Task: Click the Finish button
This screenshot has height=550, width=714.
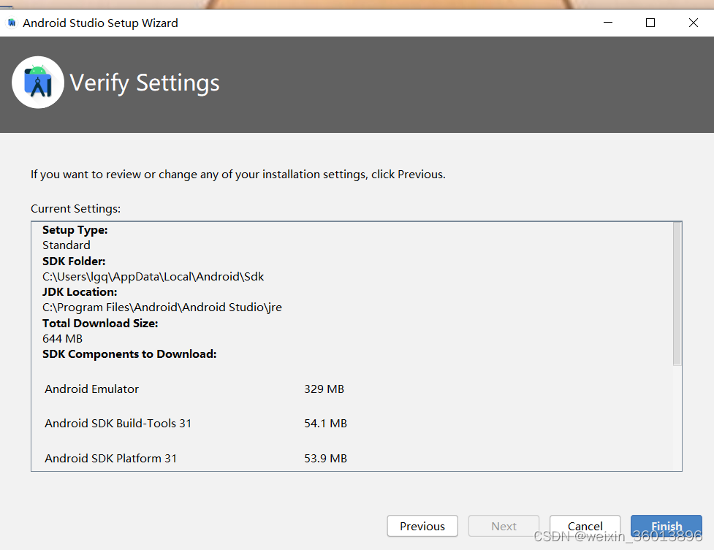Action: click(x=666, y=526)
